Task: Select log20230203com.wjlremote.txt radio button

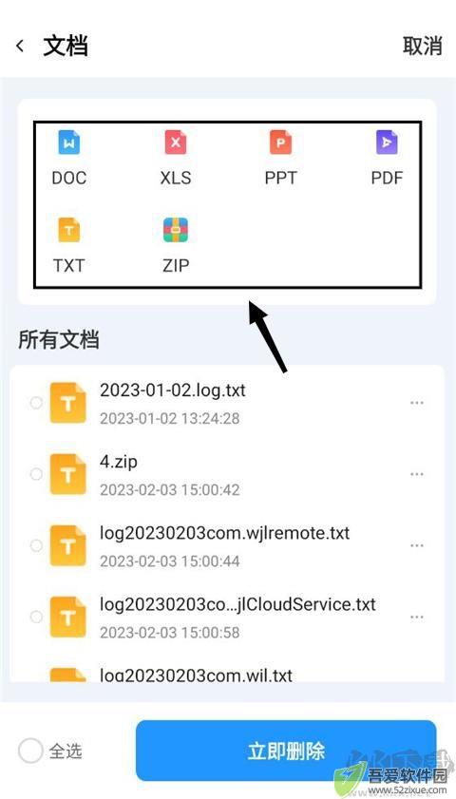Action: click(36, 545)
